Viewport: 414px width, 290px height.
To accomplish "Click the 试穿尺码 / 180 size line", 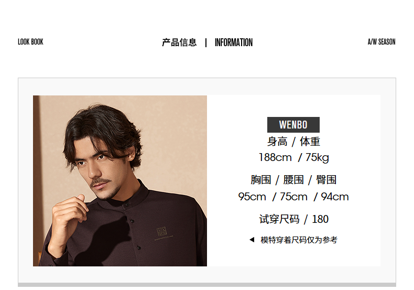I will [x=293, y=219].
